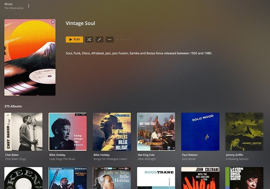Click the After Midnight title link
Screen dimensions: 270x189
(x=147, y=159)
